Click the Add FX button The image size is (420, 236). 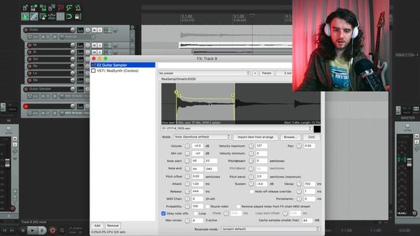click(97, 226)
